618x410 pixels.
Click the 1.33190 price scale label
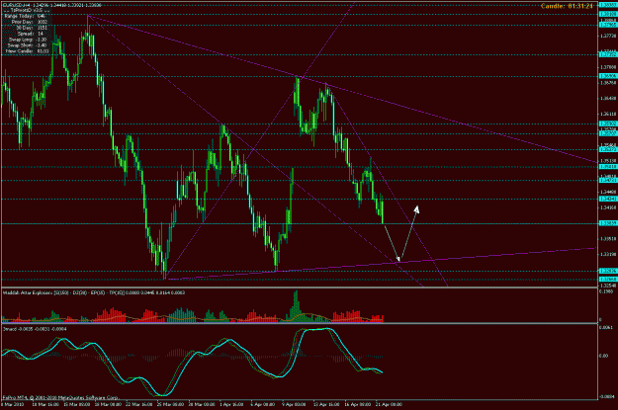tap(608, 254)
